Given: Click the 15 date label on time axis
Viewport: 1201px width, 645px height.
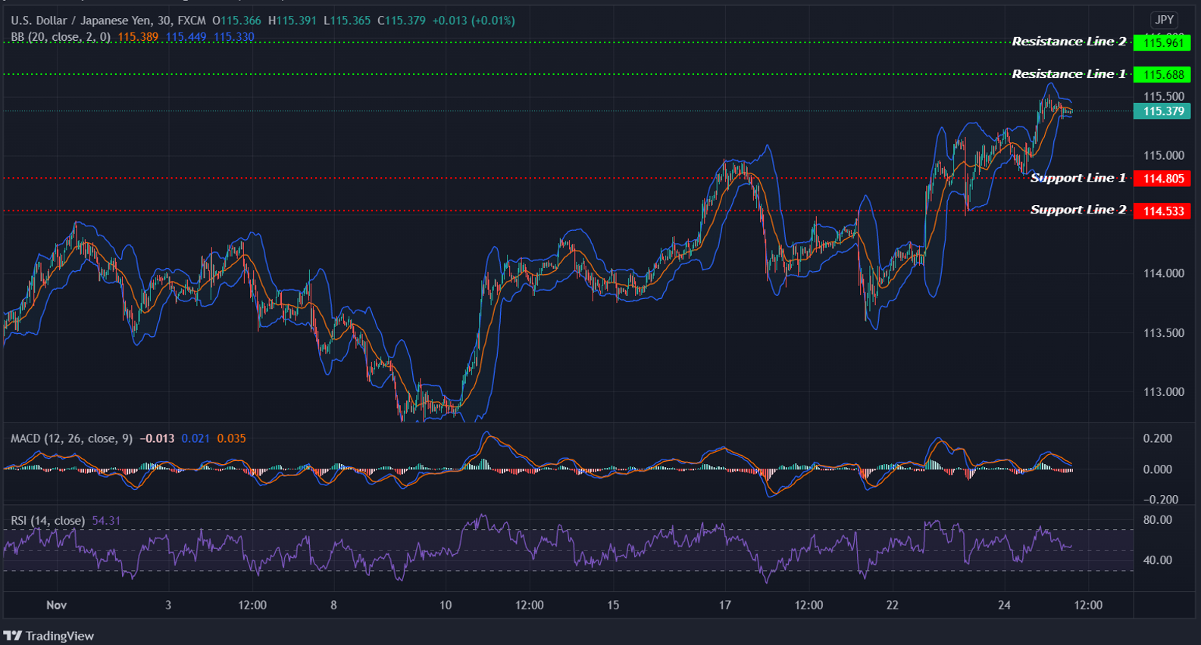Looking at the screenshot, I should (613, 605).
